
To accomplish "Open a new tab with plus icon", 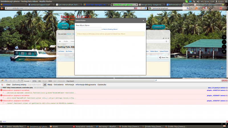I will pos(223,5).
